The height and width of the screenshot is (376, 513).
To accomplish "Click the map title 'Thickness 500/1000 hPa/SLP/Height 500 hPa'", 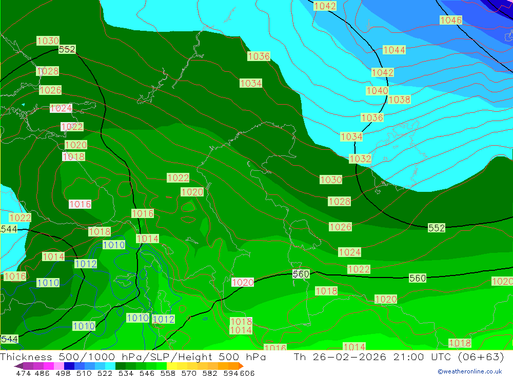I will click(133, 357).
